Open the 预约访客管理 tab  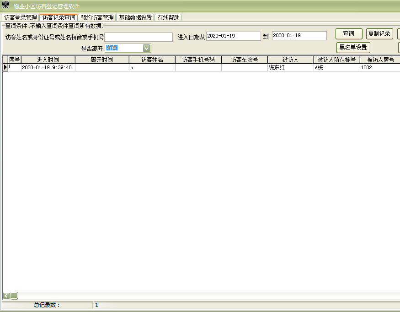(97, 17)
